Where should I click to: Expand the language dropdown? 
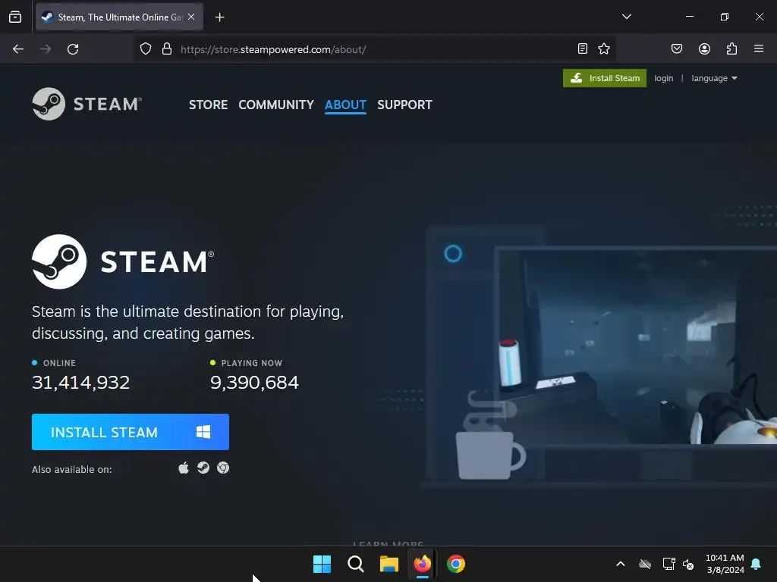[714, 78]
